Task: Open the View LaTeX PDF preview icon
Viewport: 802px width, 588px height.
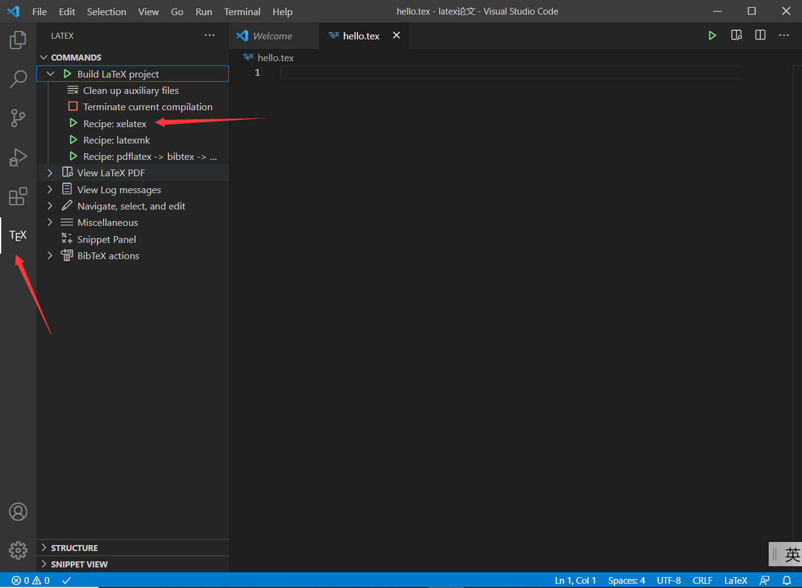Action: [x=68, y=172]
